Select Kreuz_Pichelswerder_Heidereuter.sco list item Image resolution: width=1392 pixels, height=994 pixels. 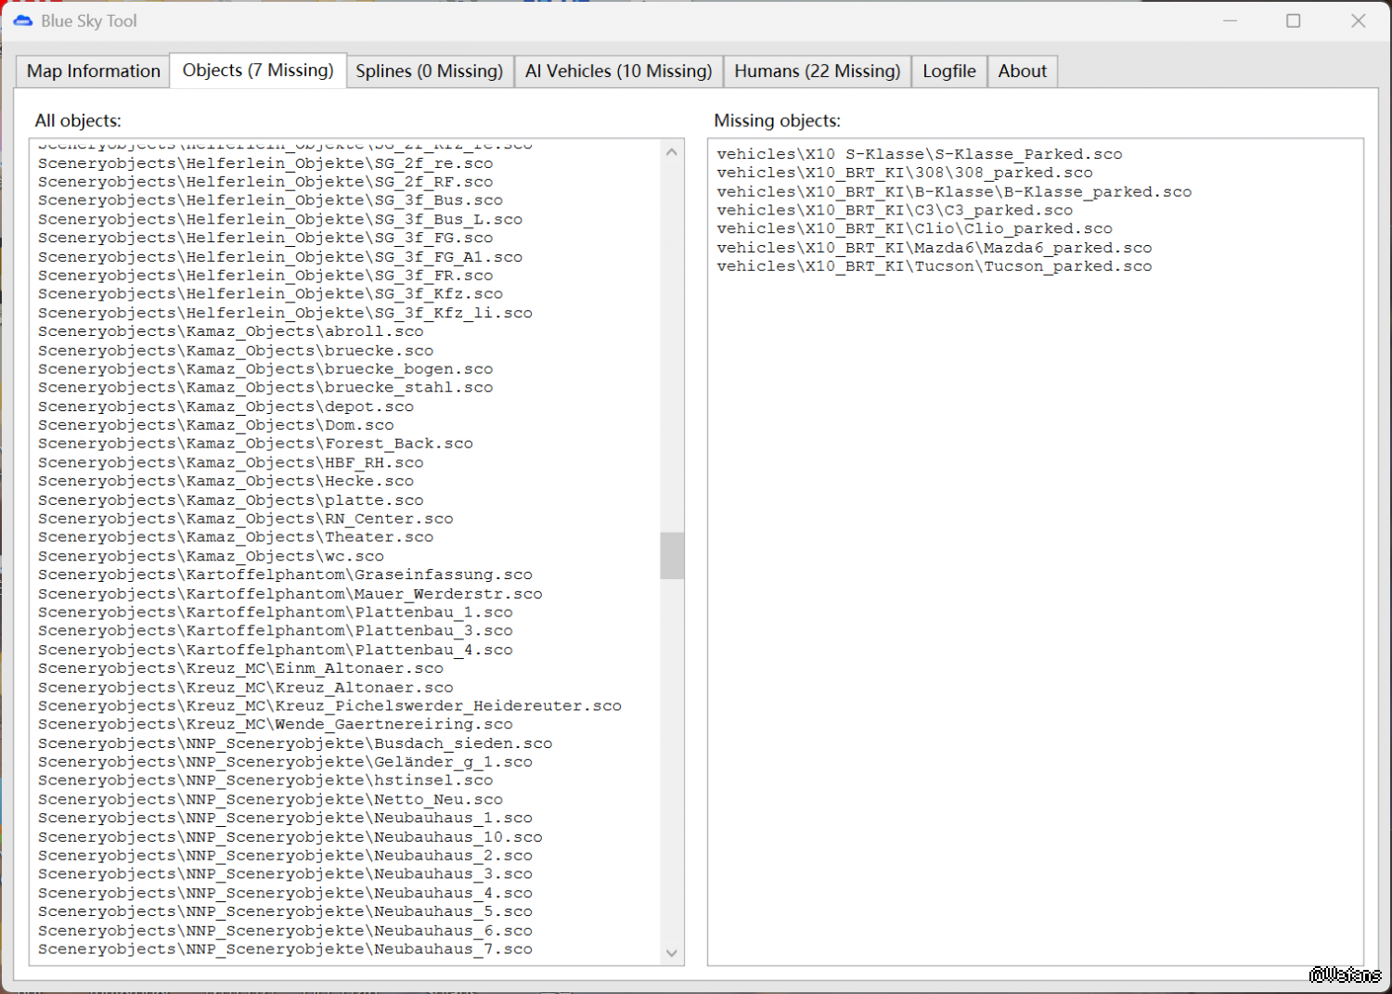tap(329, 706)
